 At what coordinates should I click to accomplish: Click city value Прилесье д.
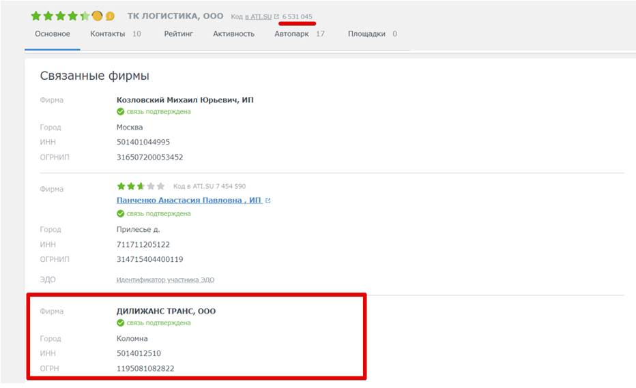139,230
